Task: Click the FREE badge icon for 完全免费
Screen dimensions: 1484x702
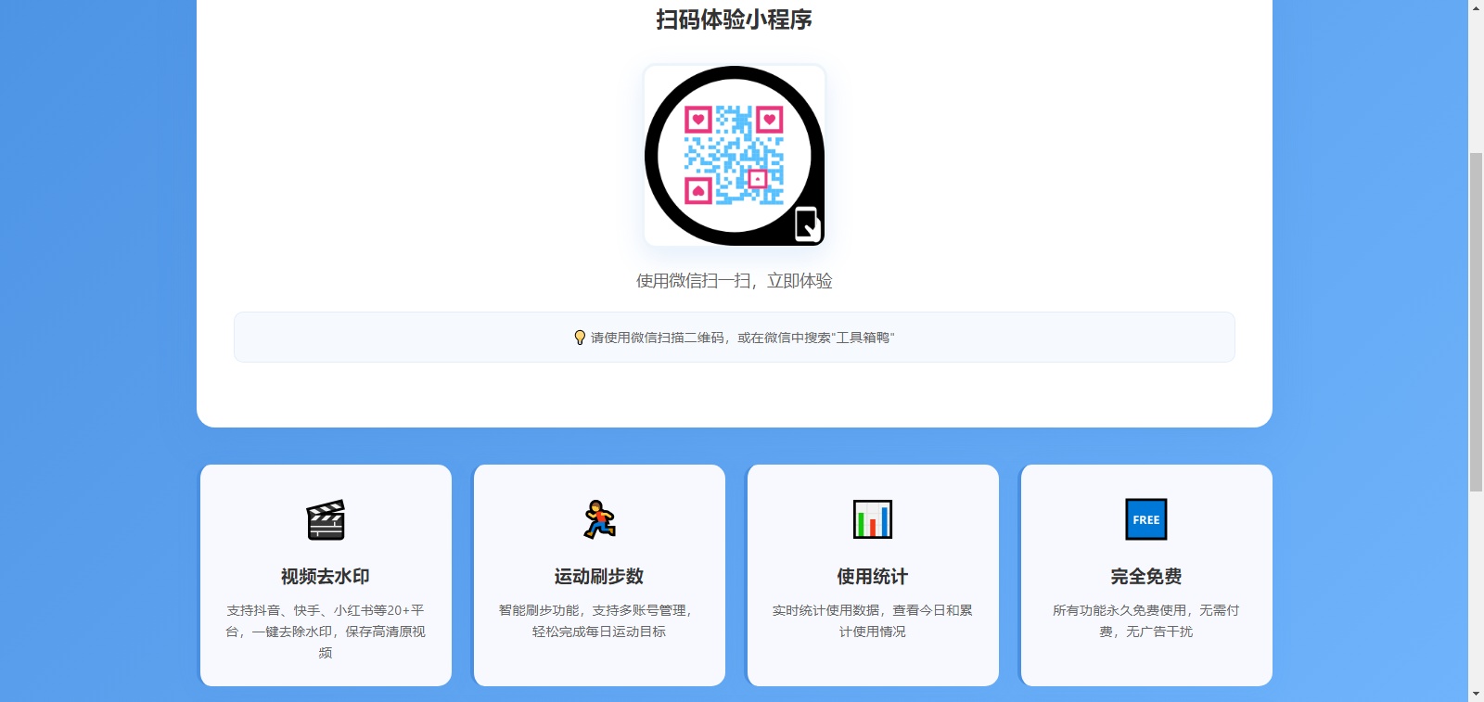Action: (1146, 519)
